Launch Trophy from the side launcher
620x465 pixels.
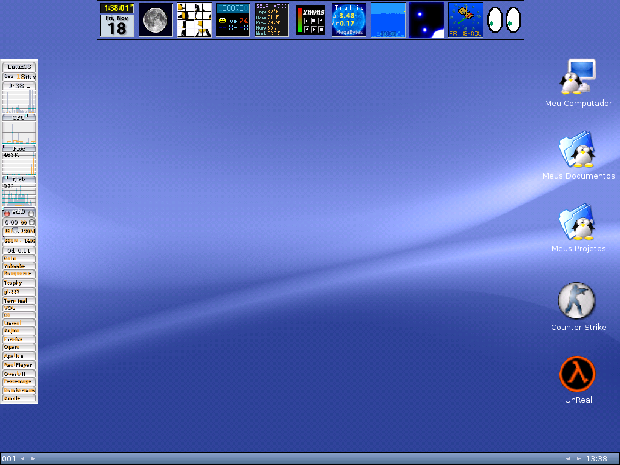coord(19,283)
